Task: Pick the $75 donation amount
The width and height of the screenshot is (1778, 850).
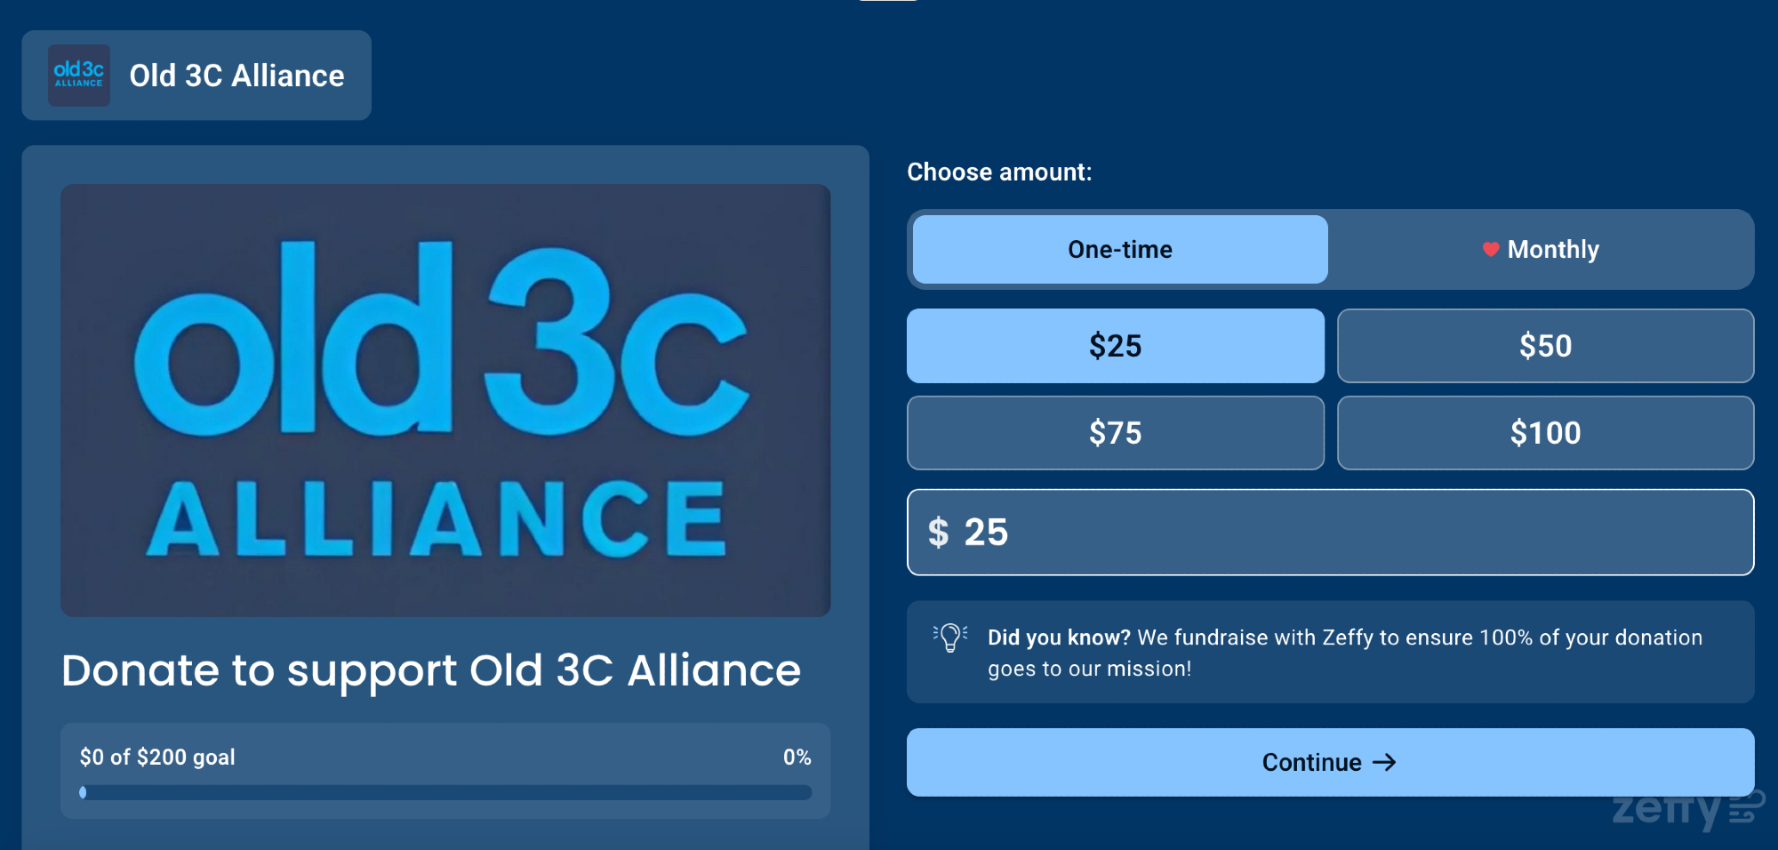Action: click(1115, 433)
